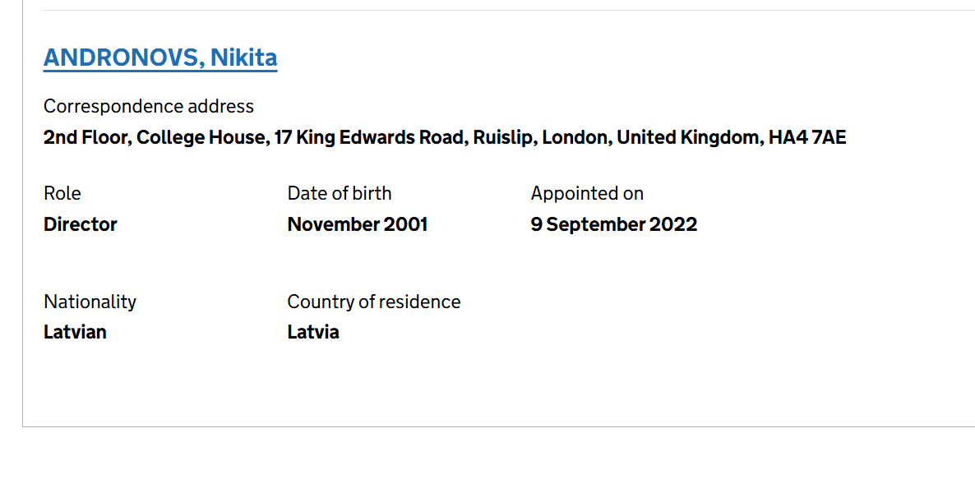Click the Date of birth label
Image resolution: width=975 pixels, height=493 pixels.
click(x=340, y=193)
